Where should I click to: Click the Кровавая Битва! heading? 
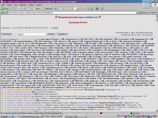pos(78,23)
